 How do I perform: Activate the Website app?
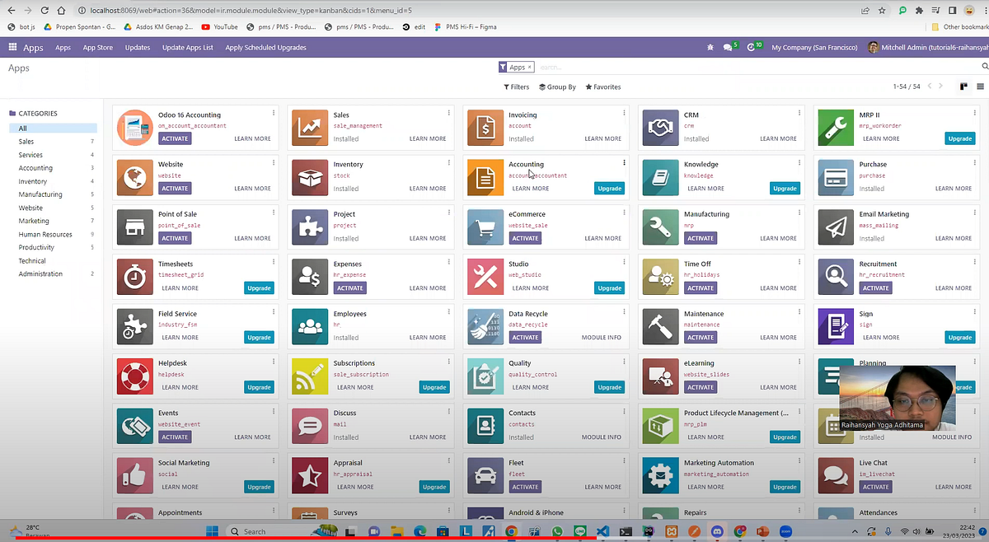(175, 189)
